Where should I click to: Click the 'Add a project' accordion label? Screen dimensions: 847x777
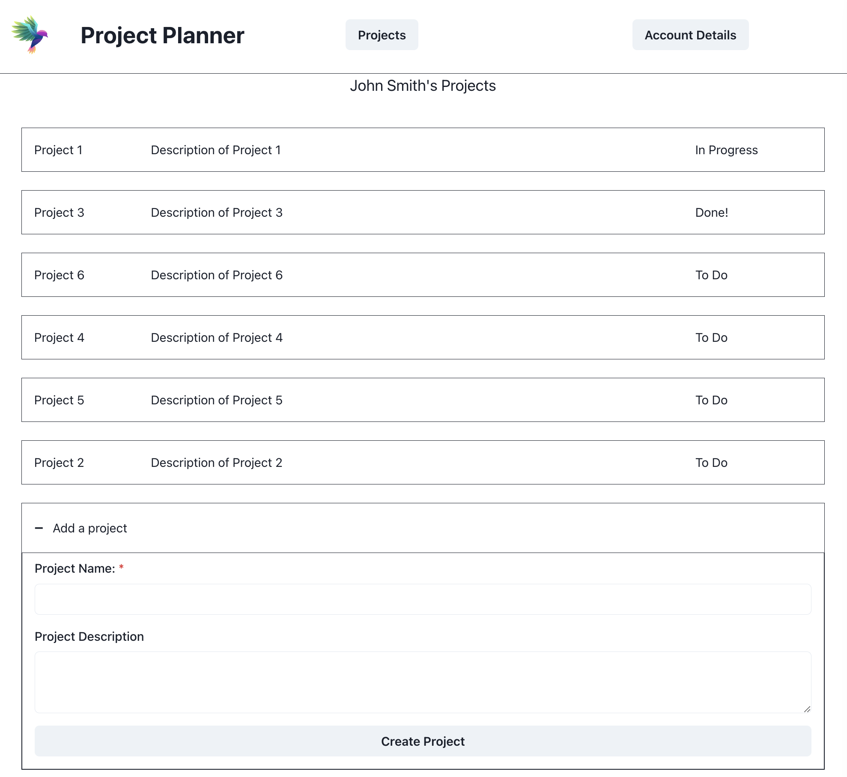tap(90, 528)
